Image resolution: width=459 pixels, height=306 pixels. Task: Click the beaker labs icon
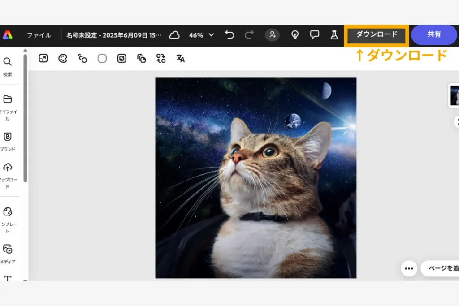[334, 35]
